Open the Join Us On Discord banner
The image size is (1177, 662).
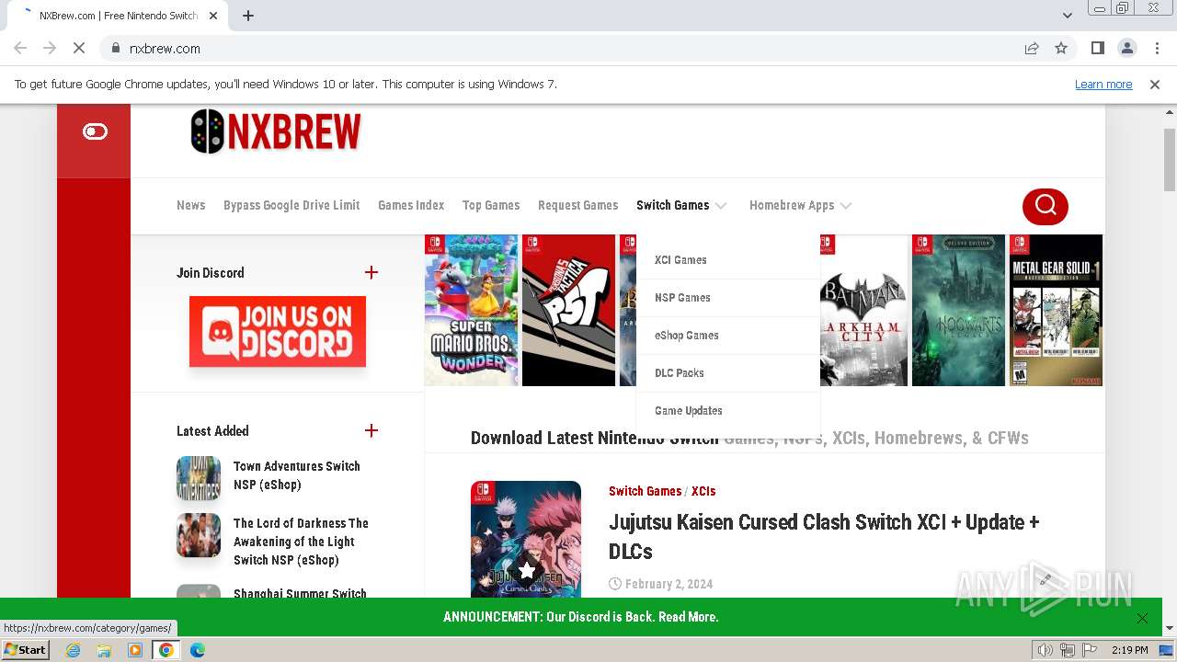click(278, 331)
